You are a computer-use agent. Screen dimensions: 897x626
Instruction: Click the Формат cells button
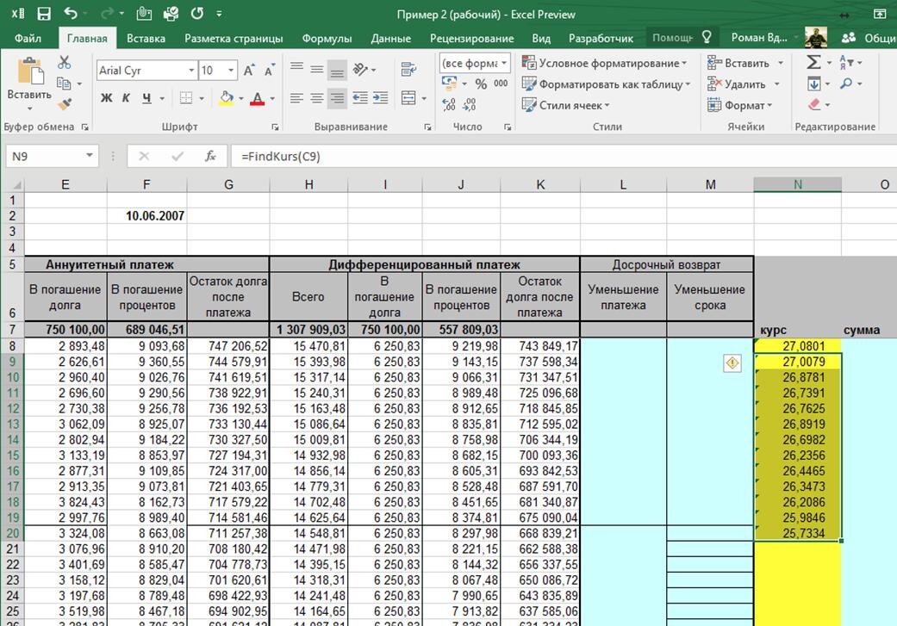(x=739, y=105)
